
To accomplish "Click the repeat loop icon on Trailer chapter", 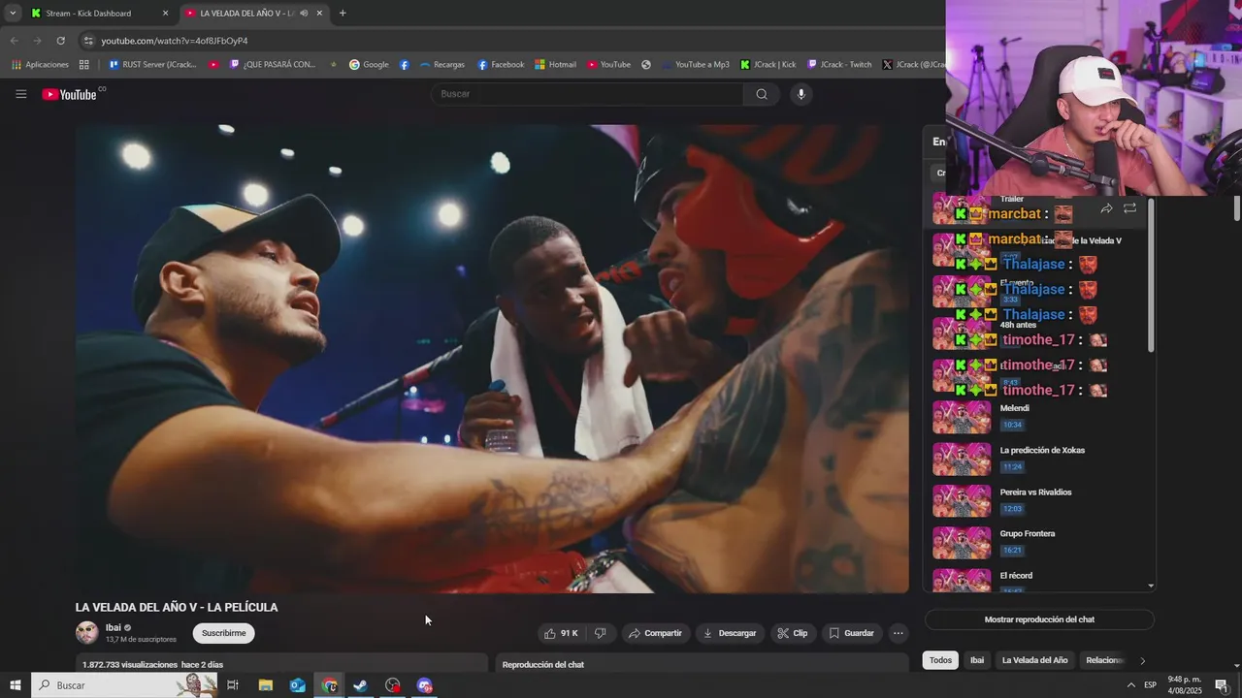I will coord(1129,208).
